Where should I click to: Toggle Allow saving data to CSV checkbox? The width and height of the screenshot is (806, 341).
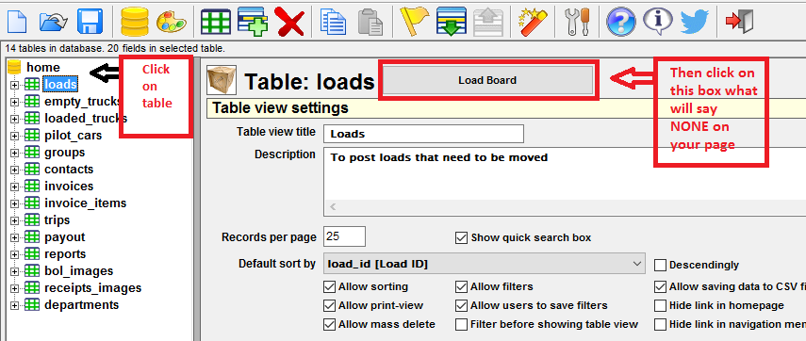660,286
